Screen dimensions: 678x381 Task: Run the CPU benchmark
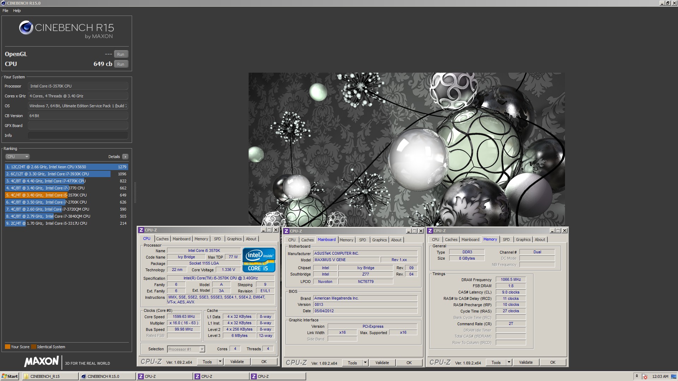[x=121, y=64]
